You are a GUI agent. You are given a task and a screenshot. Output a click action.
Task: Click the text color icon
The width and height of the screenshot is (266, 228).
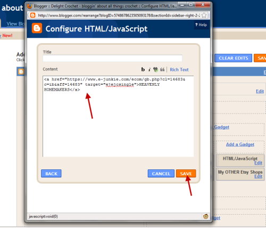(155, 69)
